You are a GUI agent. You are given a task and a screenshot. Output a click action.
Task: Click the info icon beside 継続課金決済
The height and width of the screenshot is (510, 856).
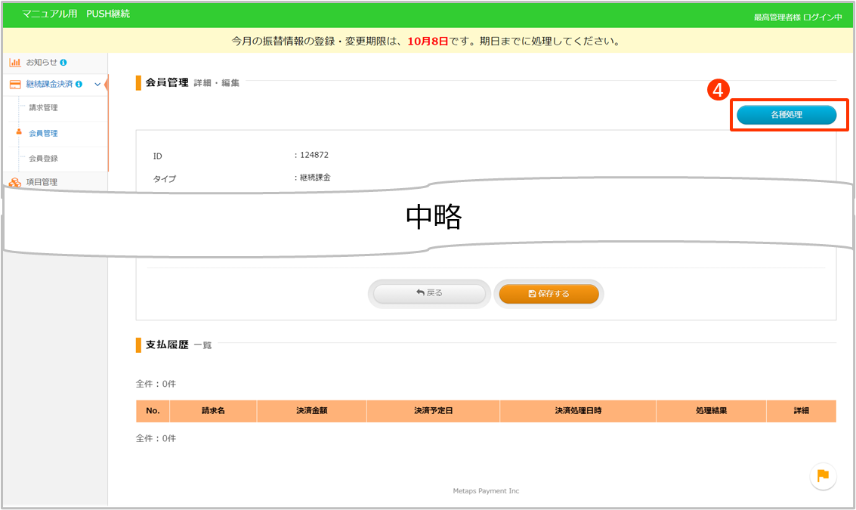(x=79, y=85)
